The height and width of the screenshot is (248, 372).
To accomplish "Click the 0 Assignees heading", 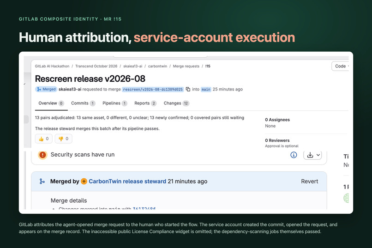I will click(277, 120).
